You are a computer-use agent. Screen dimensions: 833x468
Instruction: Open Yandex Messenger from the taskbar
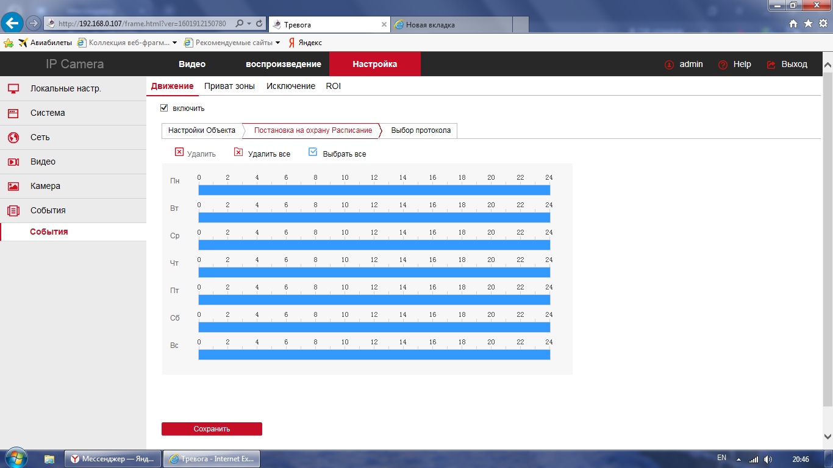click(113, 459)
